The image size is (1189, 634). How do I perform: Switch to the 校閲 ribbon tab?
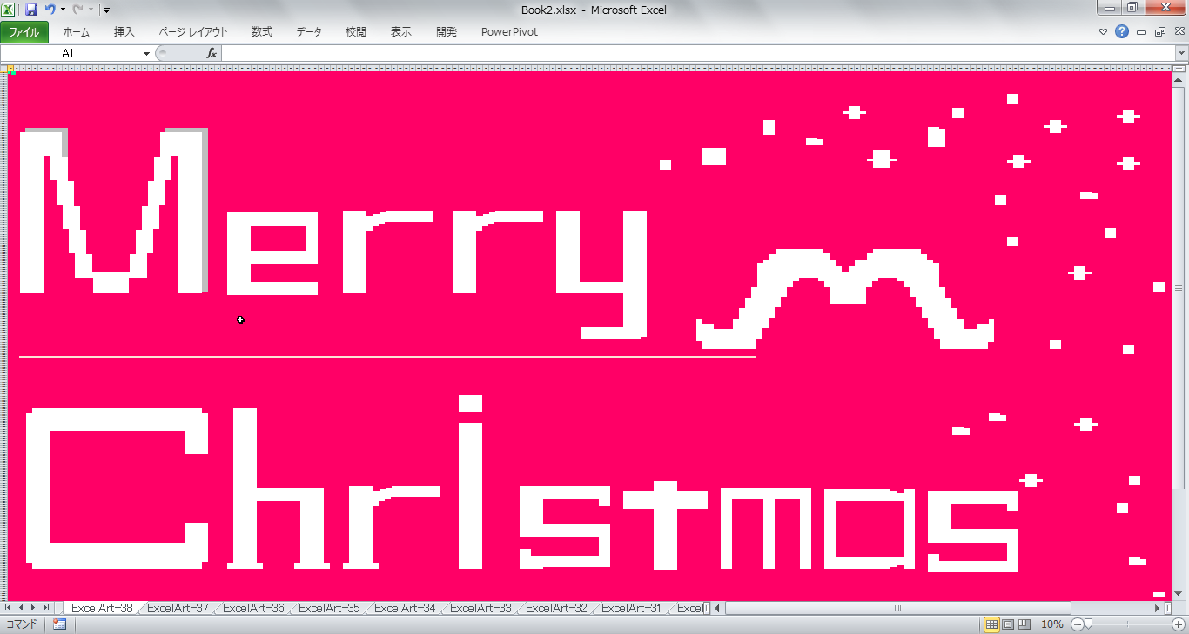pyautogui.click(x=356, y=32)
